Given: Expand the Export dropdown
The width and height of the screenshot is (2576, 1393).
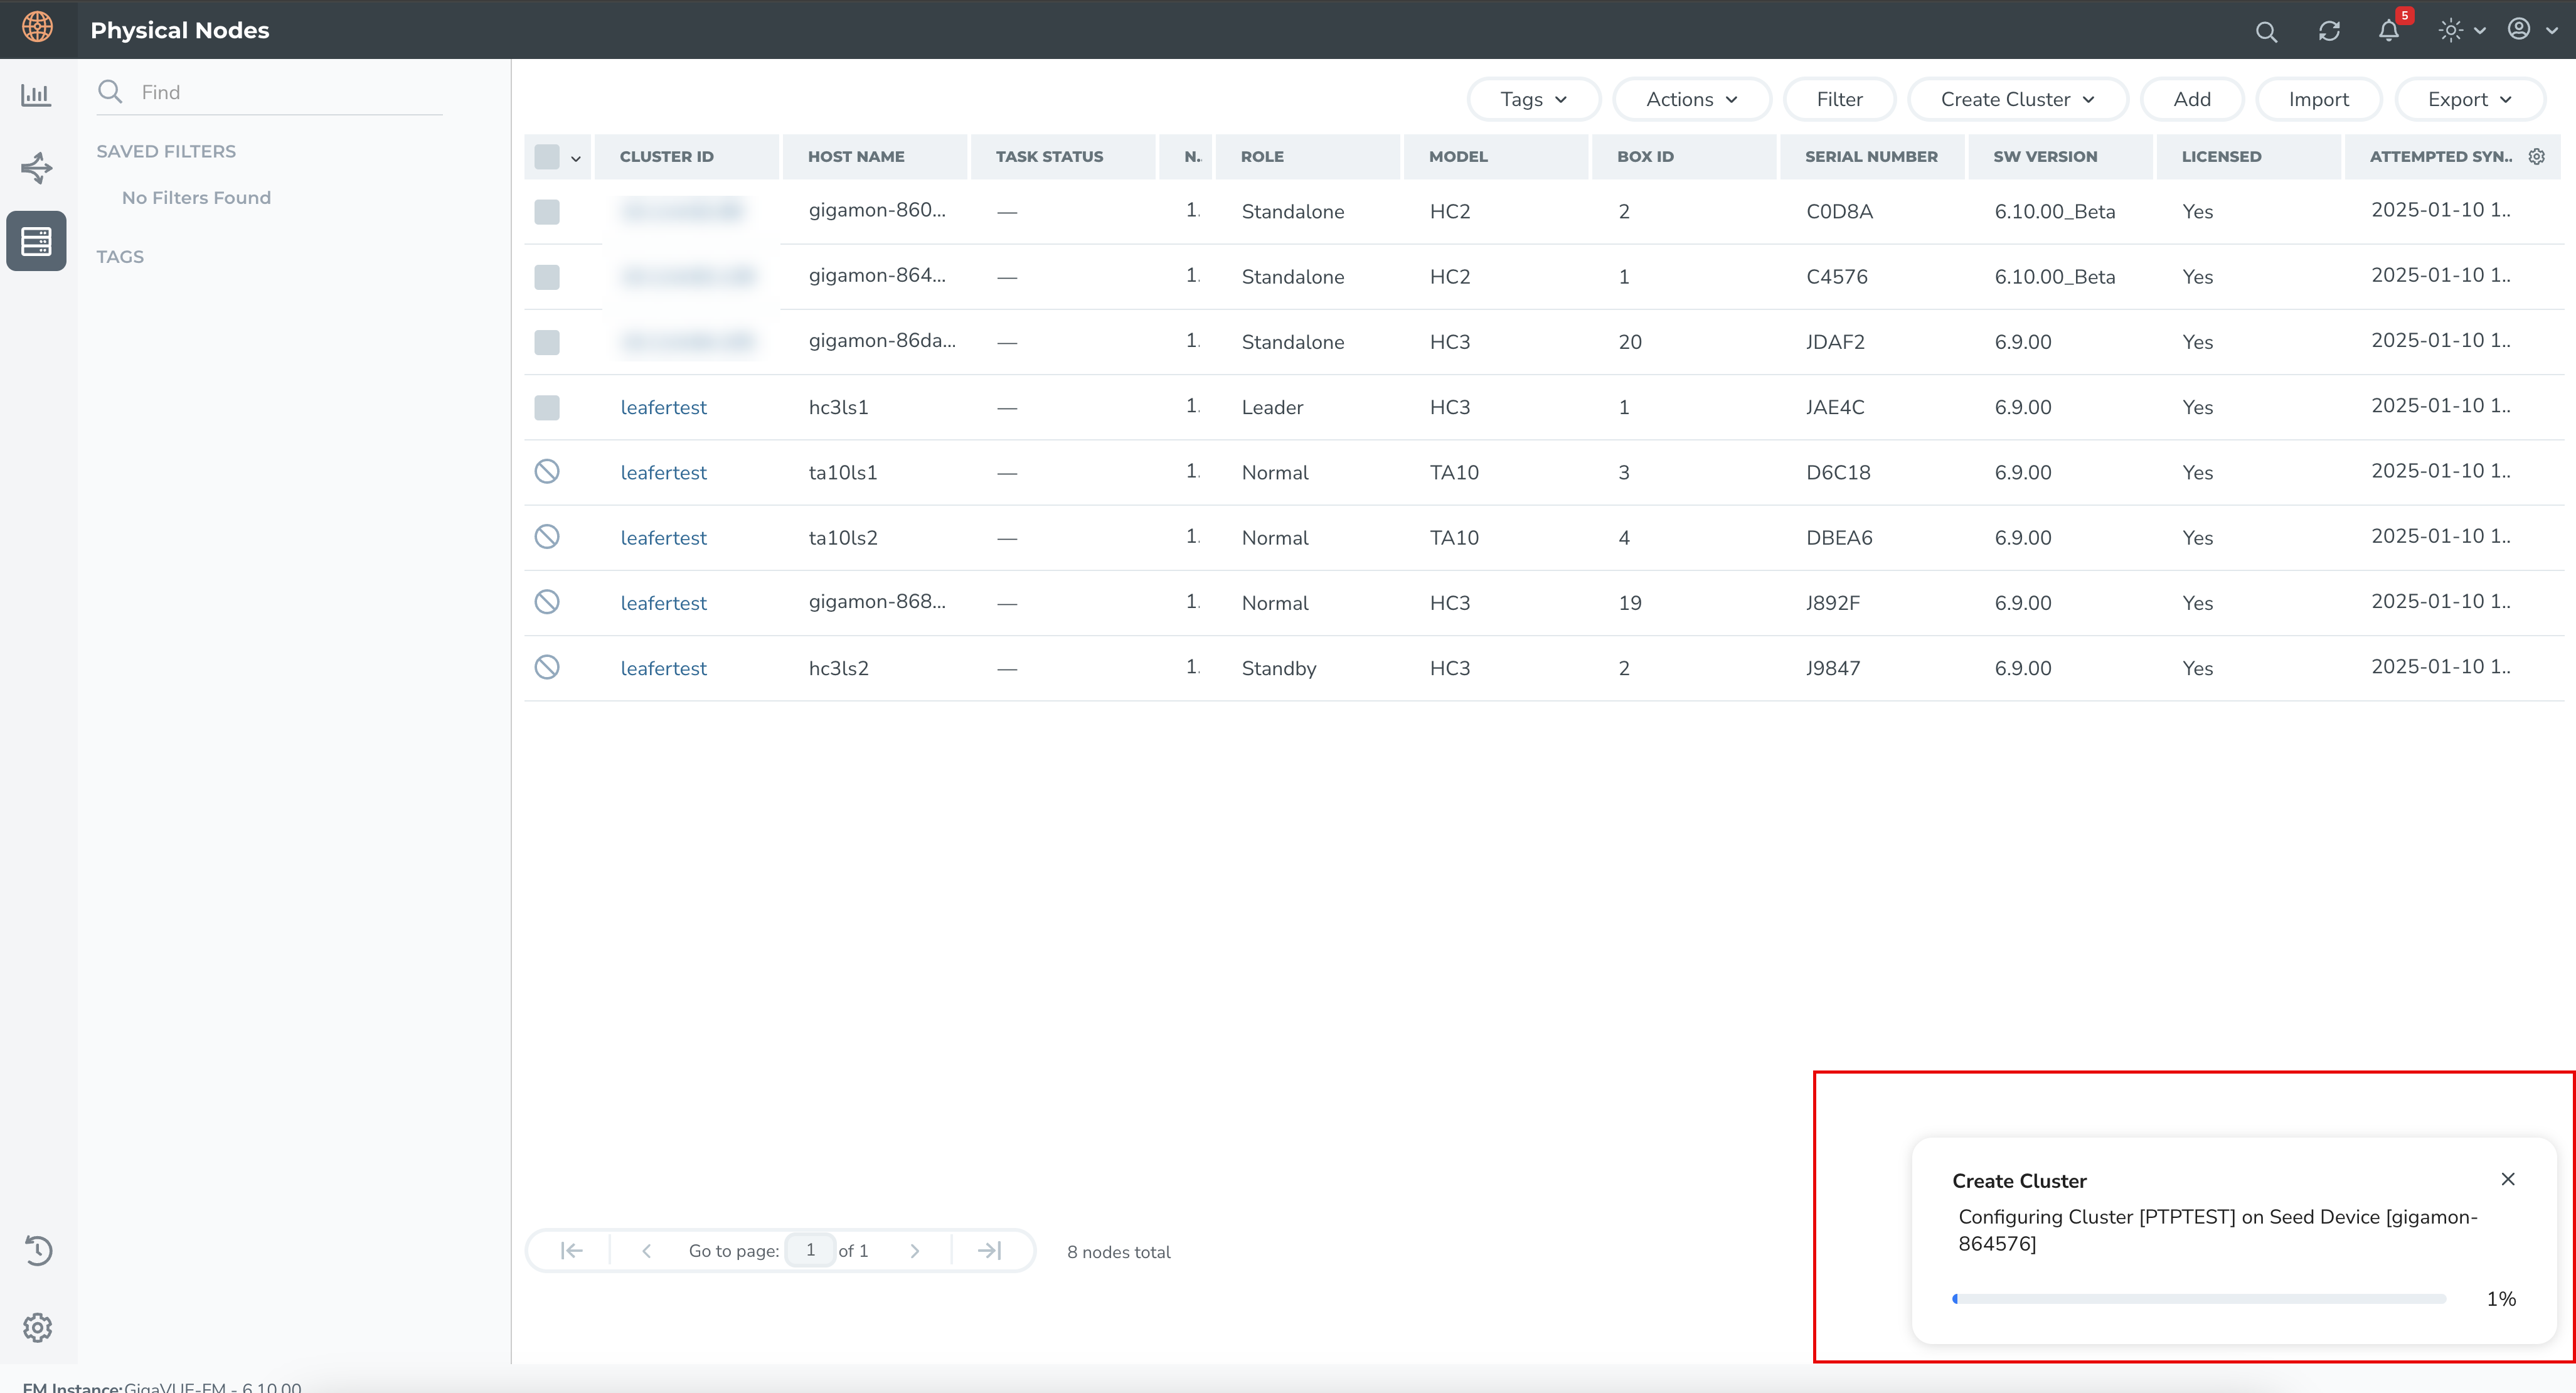Looking at the screenshot, I should 2469,99.
